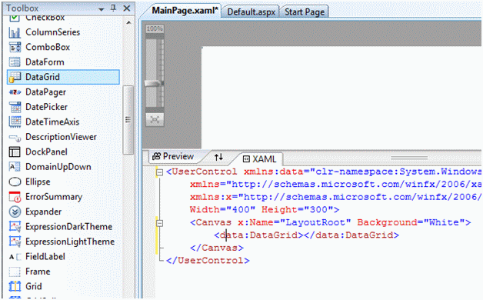483x300 pixels.
Task: Click the Toolbox scroll up arrow
Action: pyautogui.click(x=128, y=22)
